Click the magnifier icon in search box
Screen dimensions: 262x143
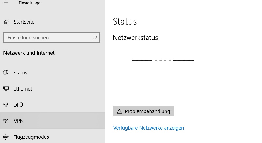point(94,37)
